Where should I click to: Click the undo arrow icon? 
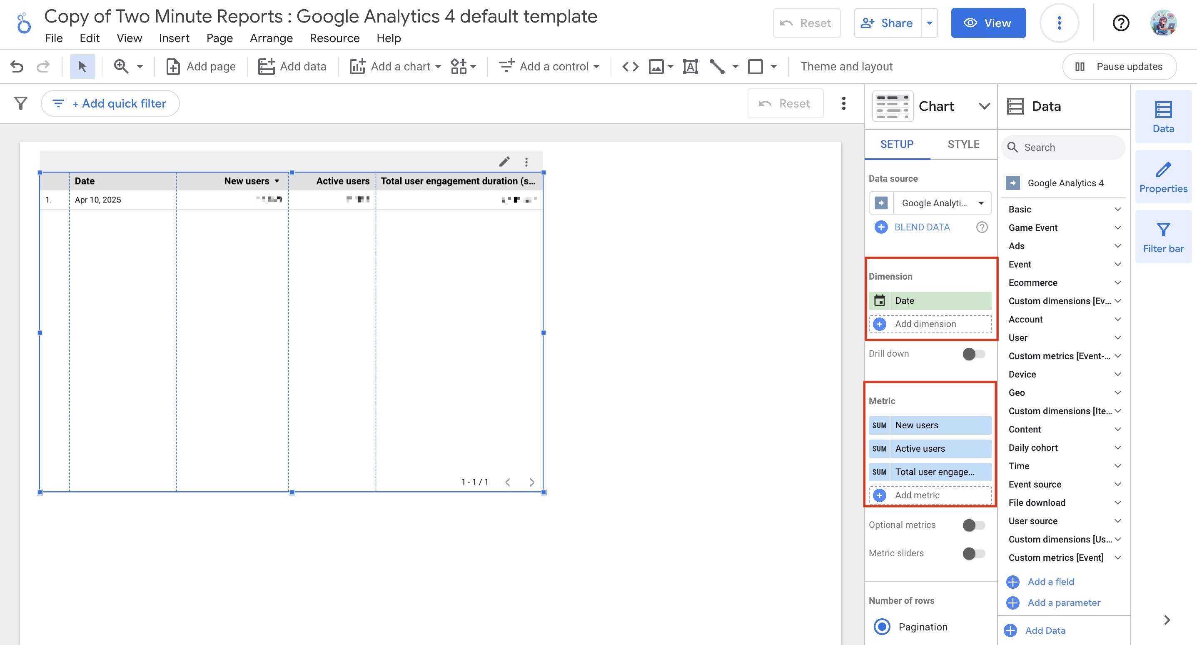pyautogui.click(x=17, y=67)
